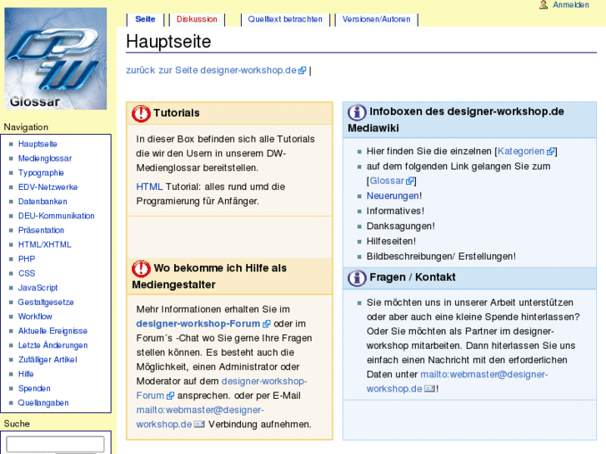Image resolution: width=606 pixels, height=454 pixels.
Task: Go to Hauptseite in the navigation
Action: [38, 144]
